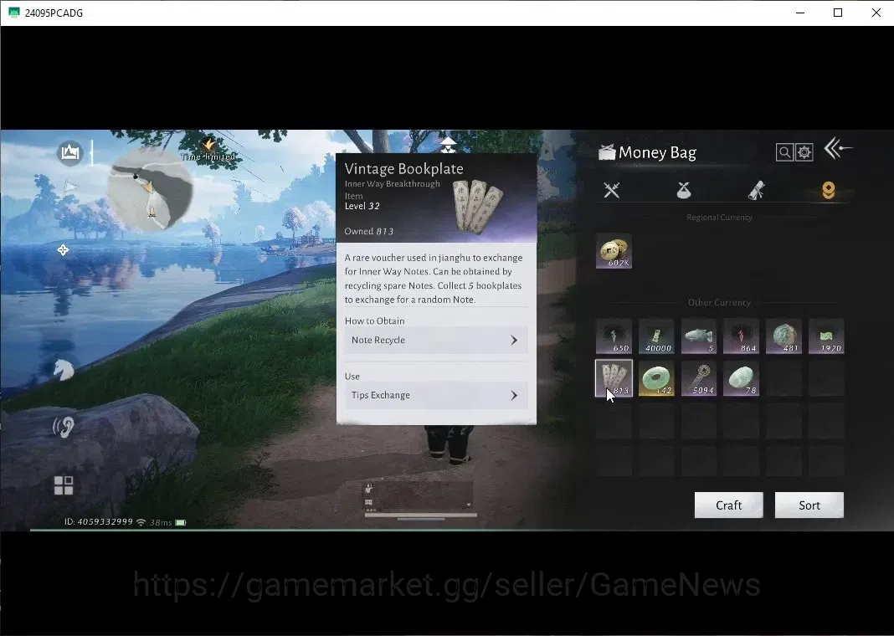Select the gold coins currency tab
This screenshot has width=894, height=636.
point(829,190)
